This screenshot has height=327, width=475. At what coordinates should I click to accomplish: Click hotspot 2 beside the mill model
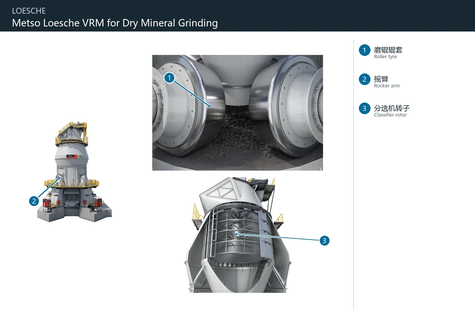[x=34, y=201]
